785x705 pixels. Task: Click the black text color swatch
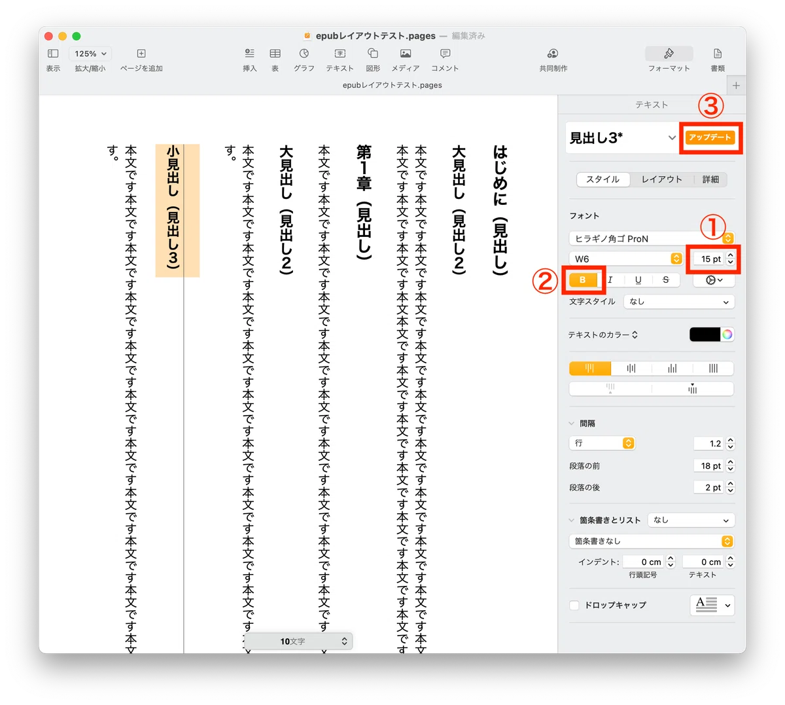[x=705, y=334]
